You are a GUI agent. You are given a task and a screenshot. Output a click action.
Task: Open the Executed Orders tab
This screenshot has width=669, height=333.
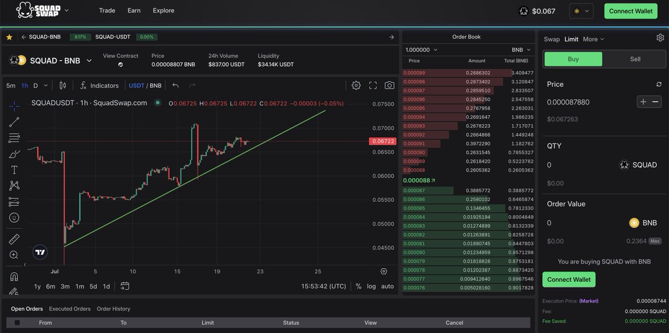tap(70, 308)
